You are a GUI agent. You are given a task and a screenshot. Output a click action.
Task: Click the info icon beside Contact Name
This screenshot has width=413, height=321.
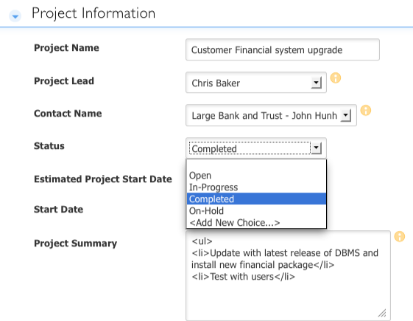(x=366, y=110)
